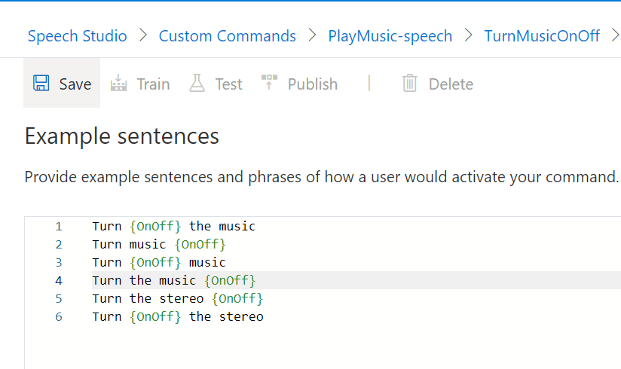The height and width of the screenshot is (369, 621).
Task: Place cursor in "Turn {OnOff} the music" line
Action: click(x=174, y=226)
